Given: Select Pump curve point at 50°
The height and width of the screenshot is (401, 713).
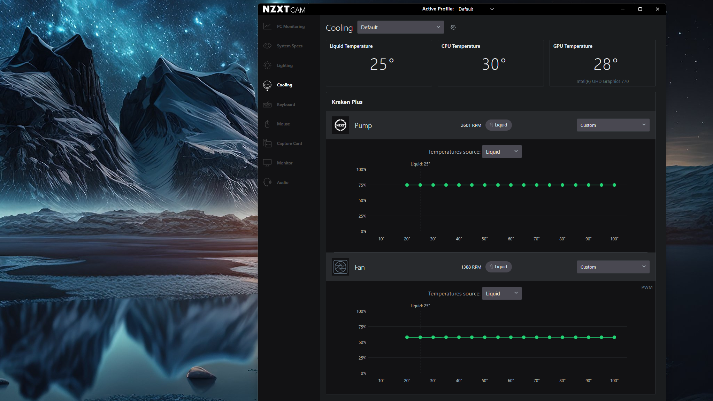Looking at the screenshot, I should [485, 185].
